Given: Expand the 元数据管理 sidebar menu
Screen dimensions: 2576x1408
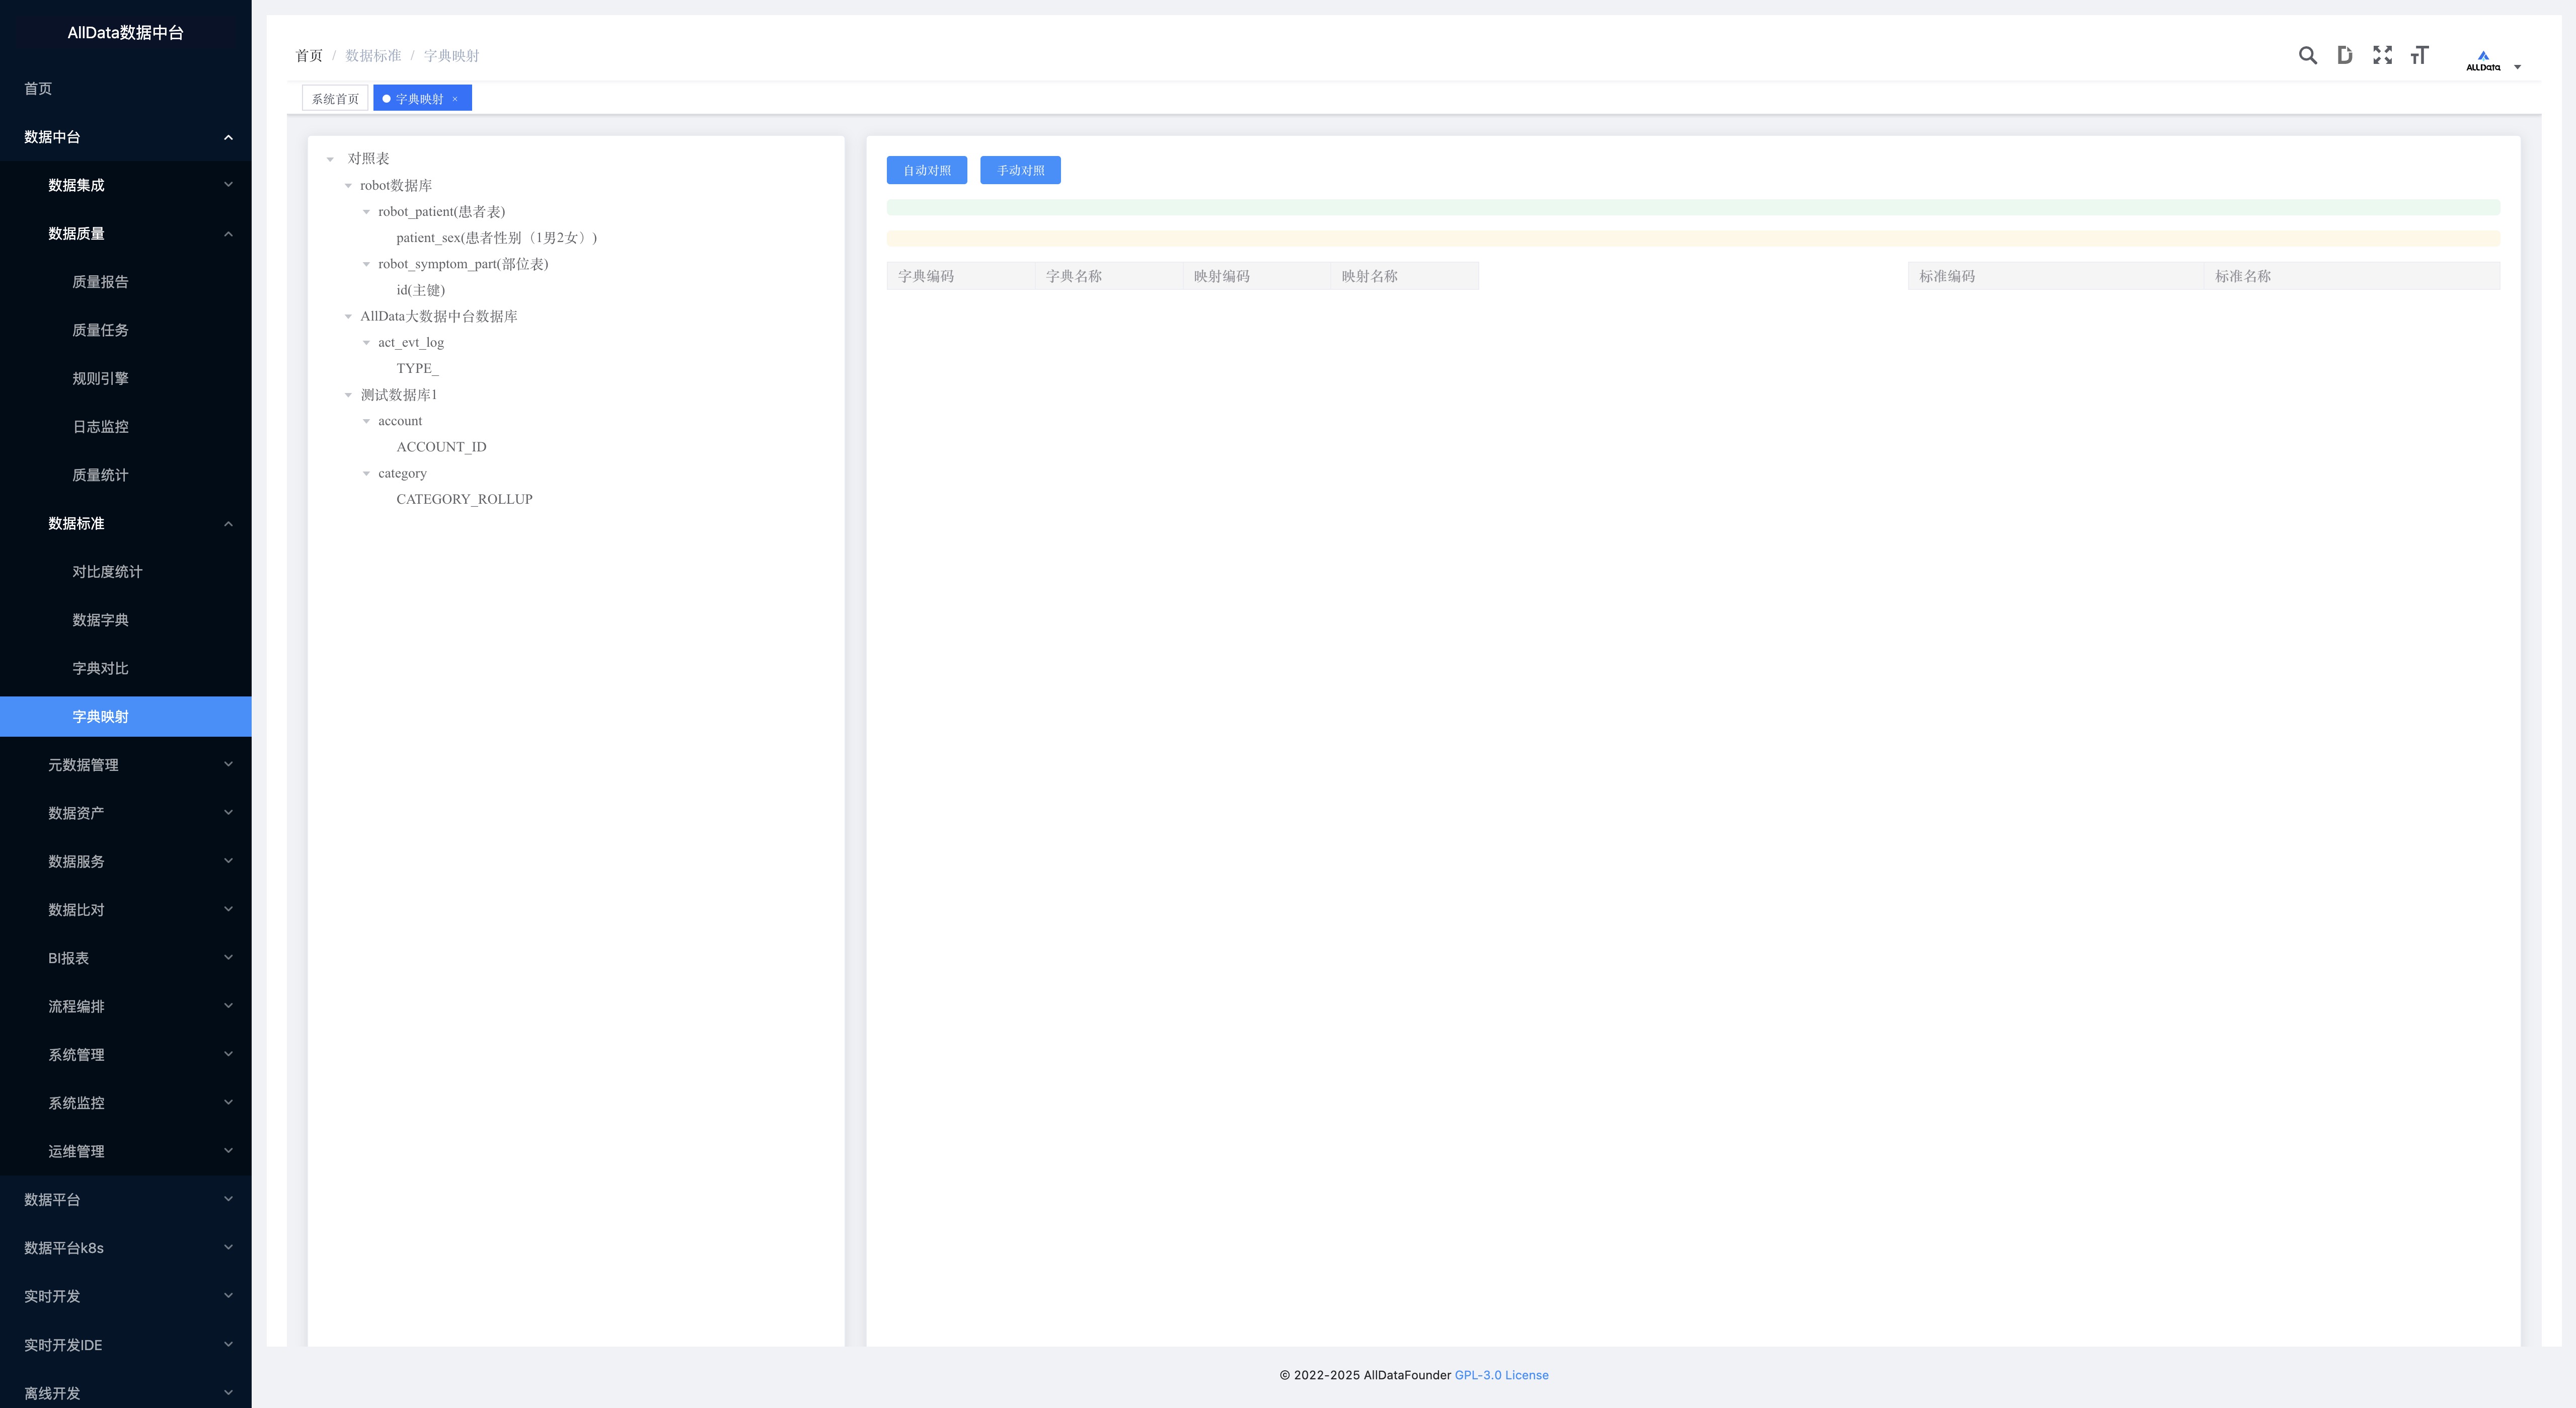Looking at the screenshot, I should click(126, 765).
